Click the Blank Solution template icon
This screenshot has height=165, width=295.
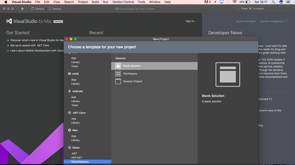pos(118,66)
